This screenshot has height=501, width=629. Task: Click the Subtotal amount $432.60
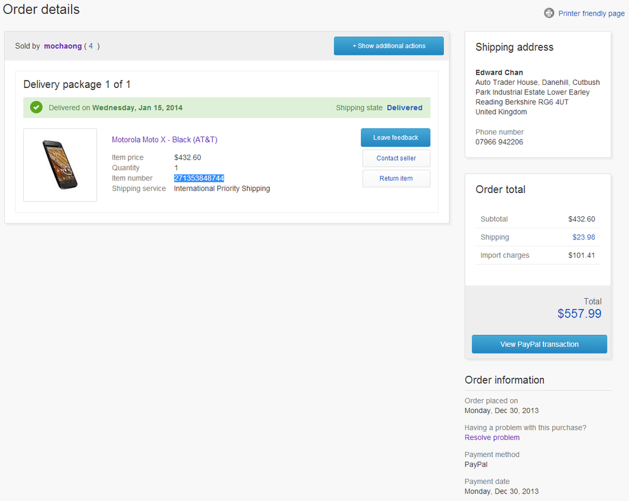[582, 219]
